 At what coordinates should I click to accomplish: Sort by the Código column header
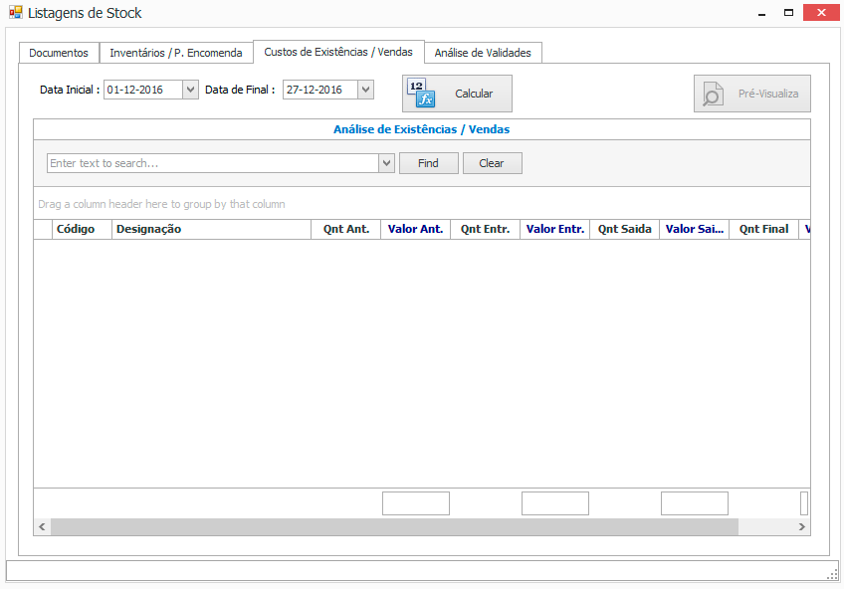tap(82, 229)
